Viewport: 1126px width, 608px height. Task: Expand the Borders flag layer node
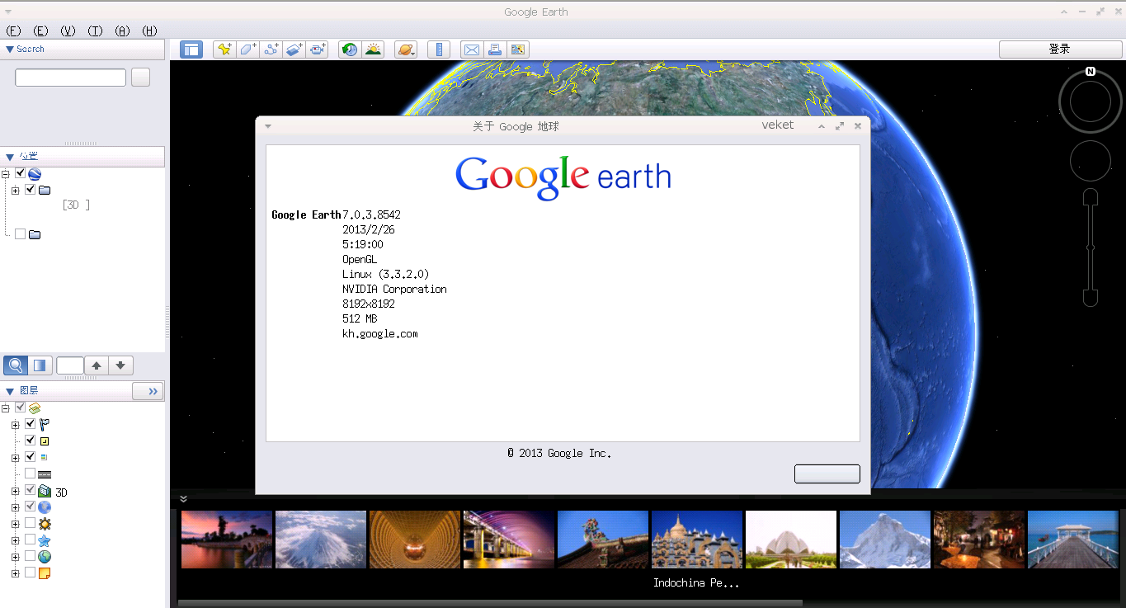pos(16,425)
